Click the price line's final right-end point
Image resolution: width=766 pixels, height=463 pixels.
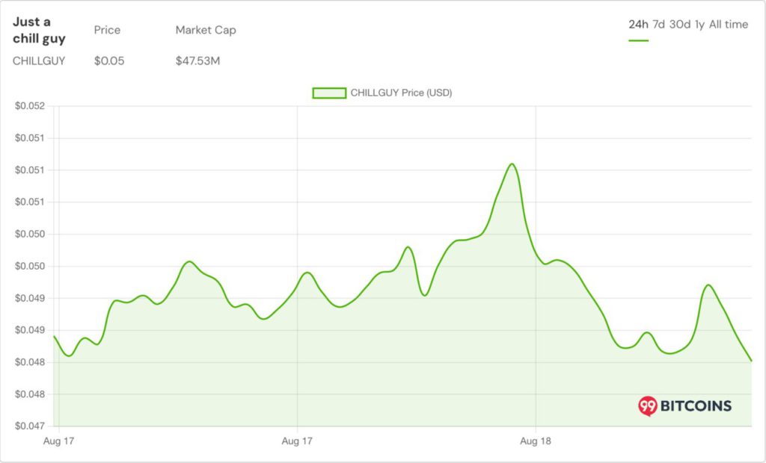pyautogui.click(x=750, y=361)
